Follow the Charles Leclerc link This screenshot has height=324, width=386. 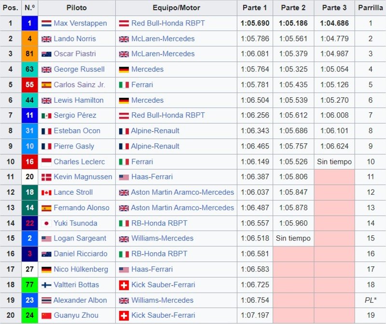click(79, 162)
